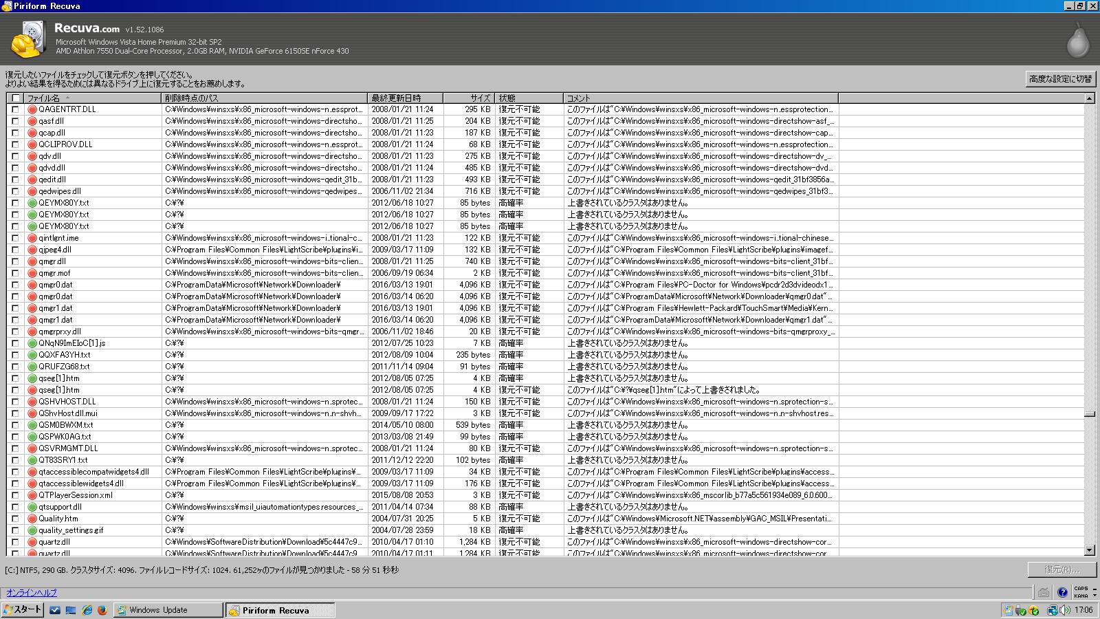Click the KANA indicator in language bar
Viewport: 1100px width, 619px height.
(x=1081, y=596)
